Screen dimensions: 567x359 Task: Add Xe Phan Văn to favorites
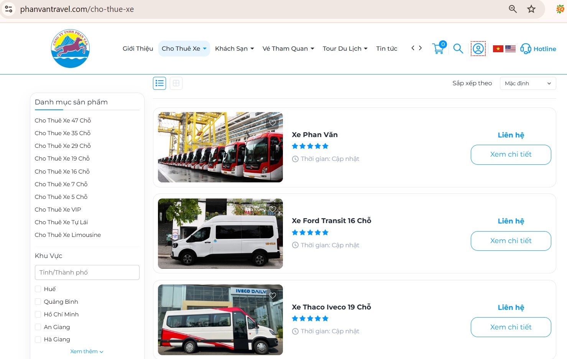pos(273,122)
